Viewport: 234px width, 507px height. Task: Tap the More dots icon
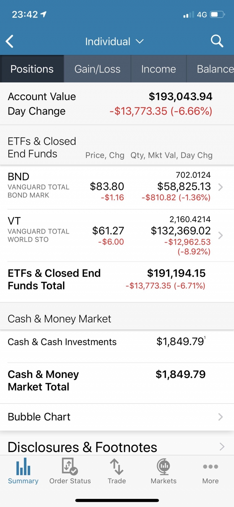pos(210,467)
